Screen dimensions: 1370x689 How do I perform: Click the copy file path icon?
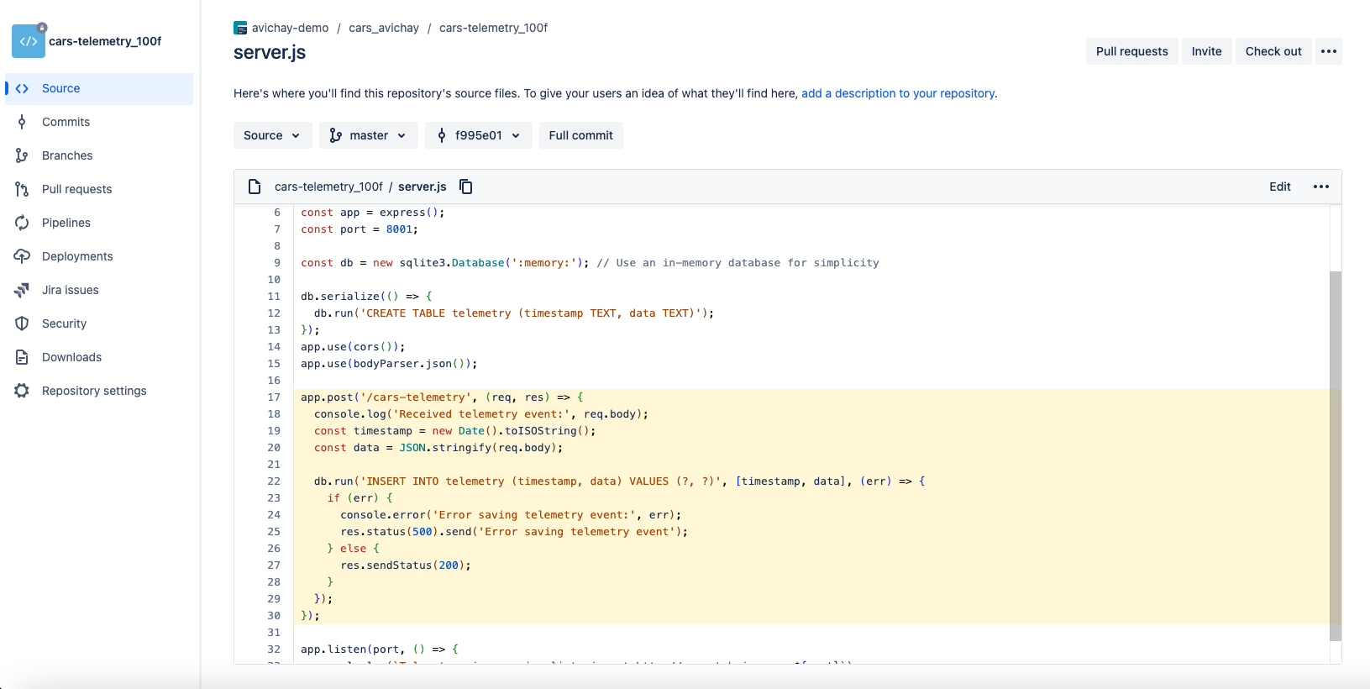pyautogui.click(x=466, y=187)
